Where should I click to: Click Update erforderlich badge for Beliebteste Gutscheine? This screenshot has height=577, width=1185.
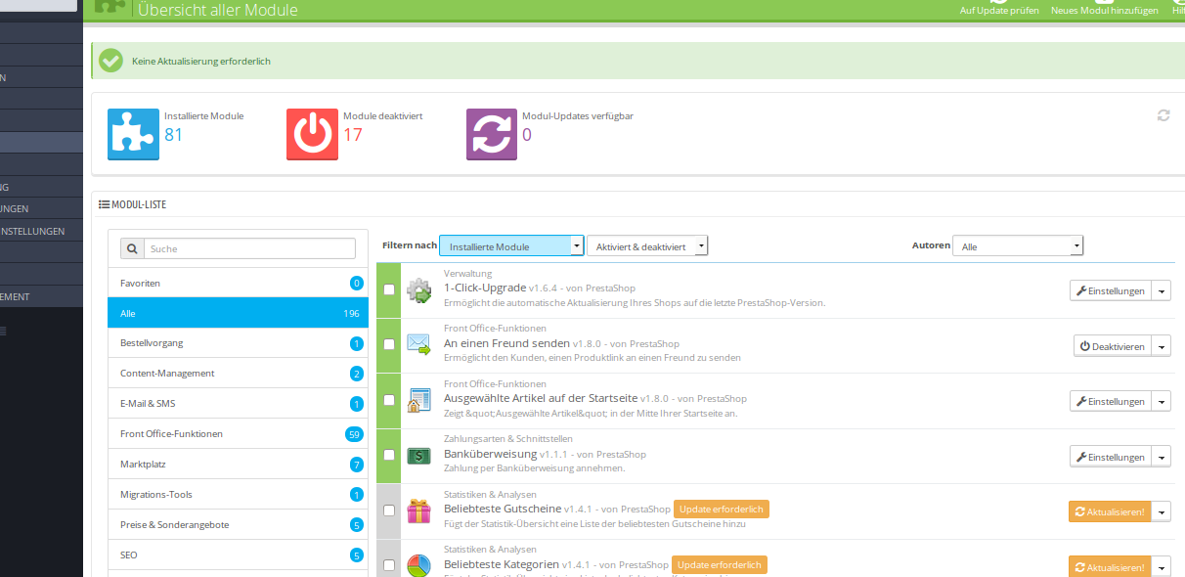click(722, 509)
